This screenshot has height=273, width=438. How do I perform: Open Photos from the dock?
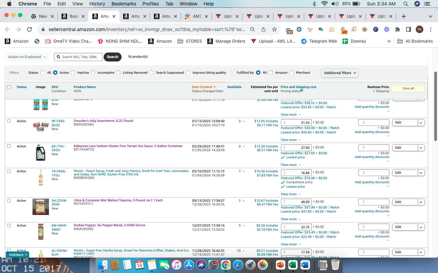pyautogui.click(x=263, y=264)
